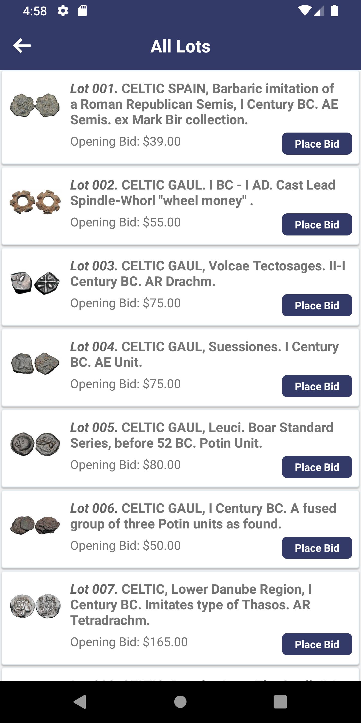Image resolution: width=361 pixels, height=723 pixels.
Task: Open Lot 003 Volcae Tectosages coin image
Action: click(x=35, y=283)
